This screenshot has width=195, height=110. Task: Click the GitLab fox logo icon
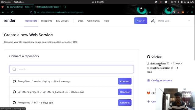coord(148,93)
